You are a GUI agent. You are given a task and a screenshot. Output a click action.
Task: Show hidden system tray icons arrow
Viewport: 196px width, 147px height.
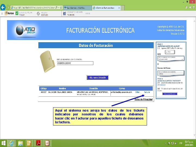coord(166,143)
